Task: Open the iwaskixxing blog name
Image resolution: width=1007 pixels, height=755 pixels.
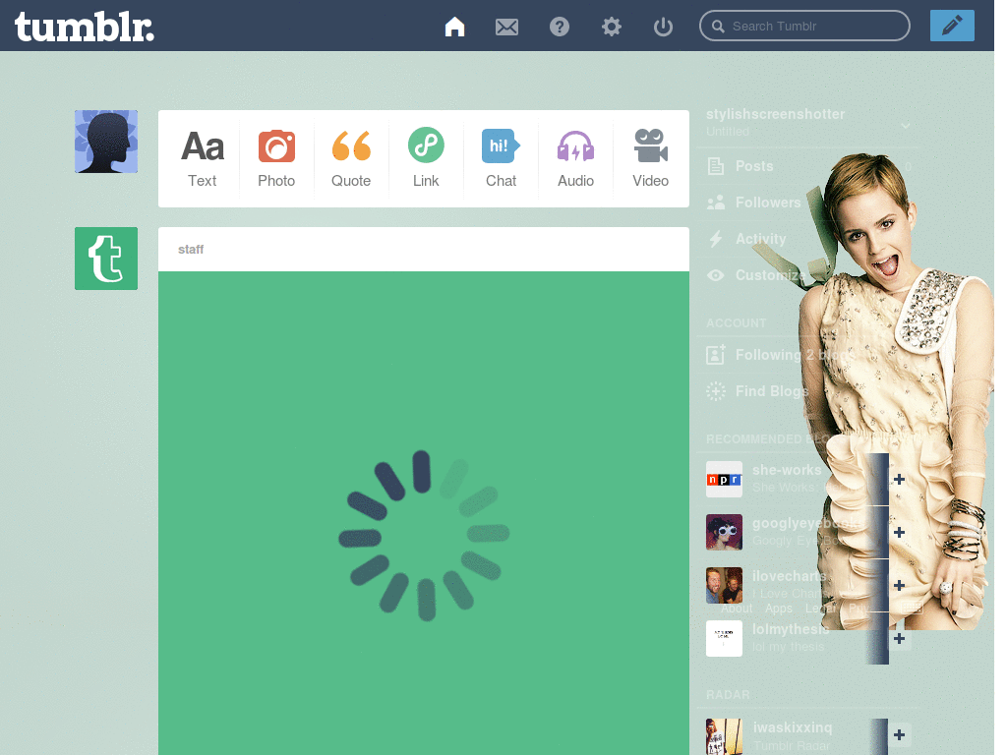Action: (x=793, y=727)
